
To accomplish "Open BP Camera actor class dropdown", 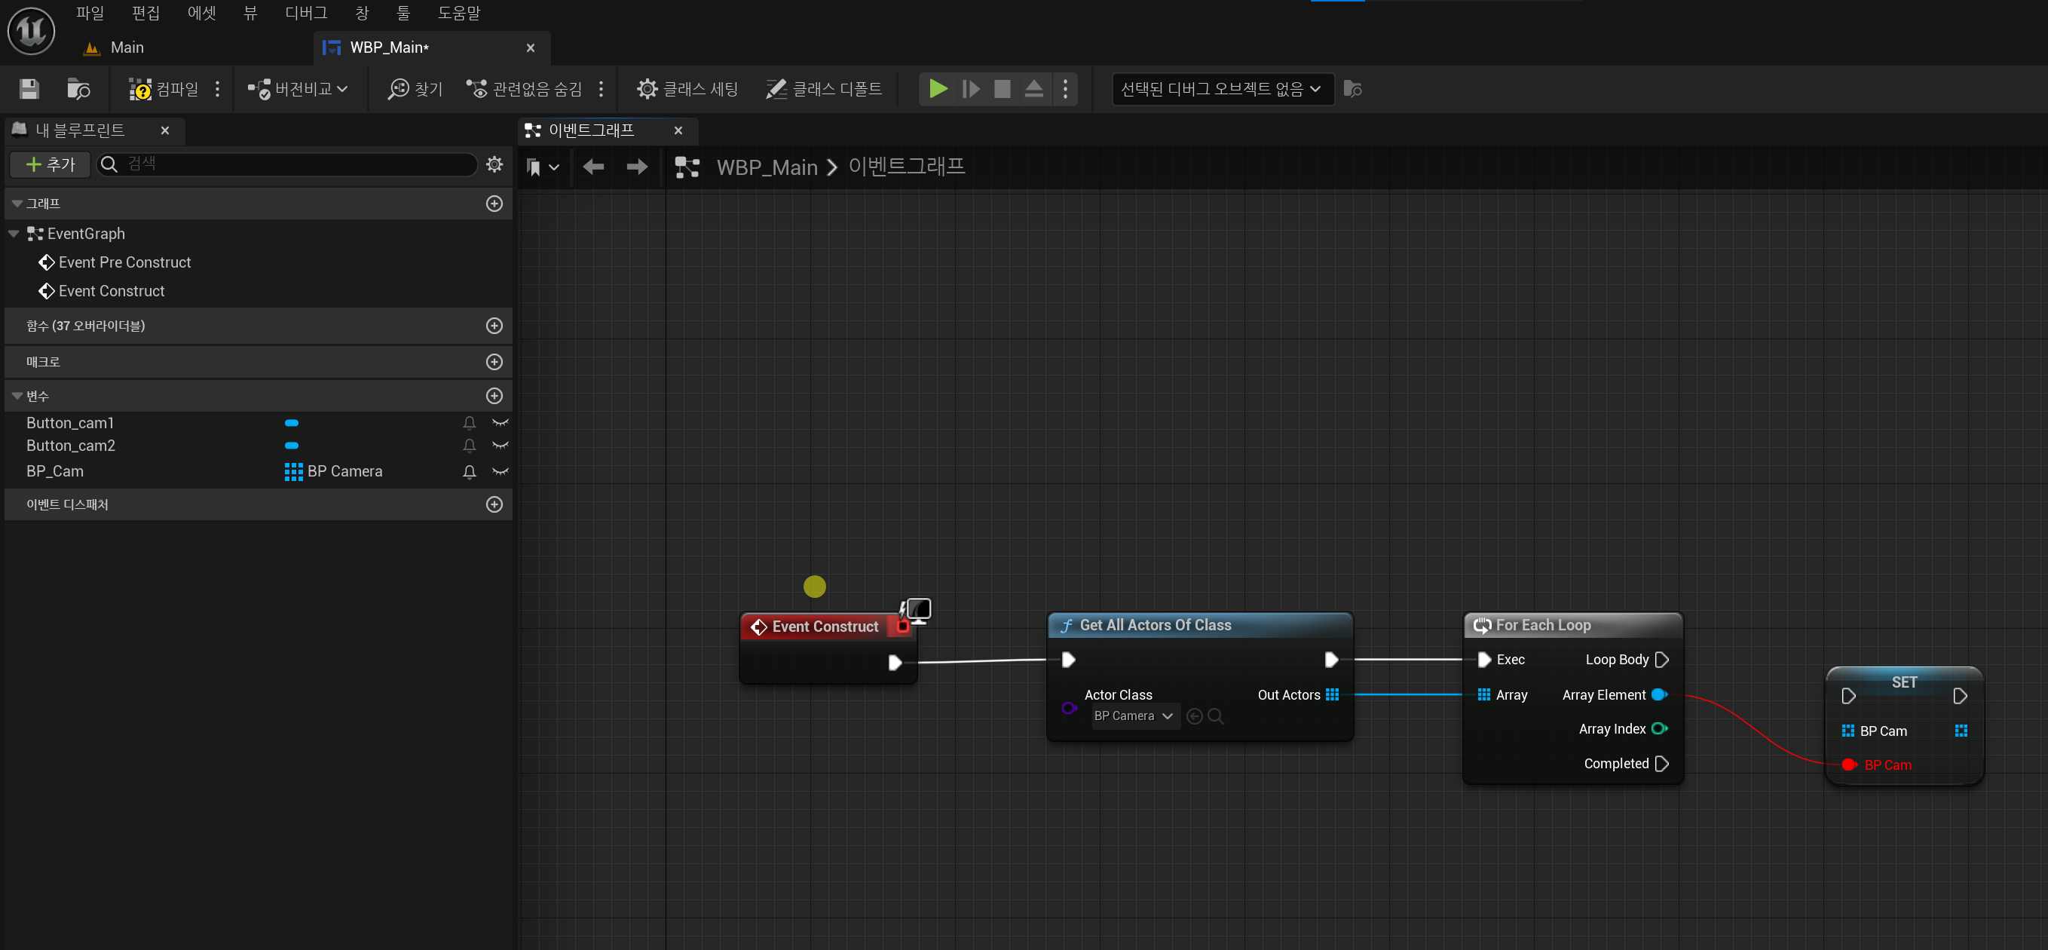I will [1134, 716].
